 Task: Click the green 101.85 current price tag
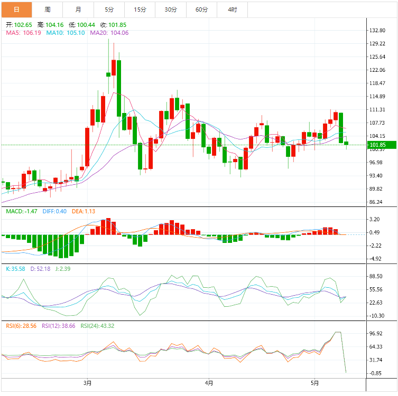(x=382, y=145)
